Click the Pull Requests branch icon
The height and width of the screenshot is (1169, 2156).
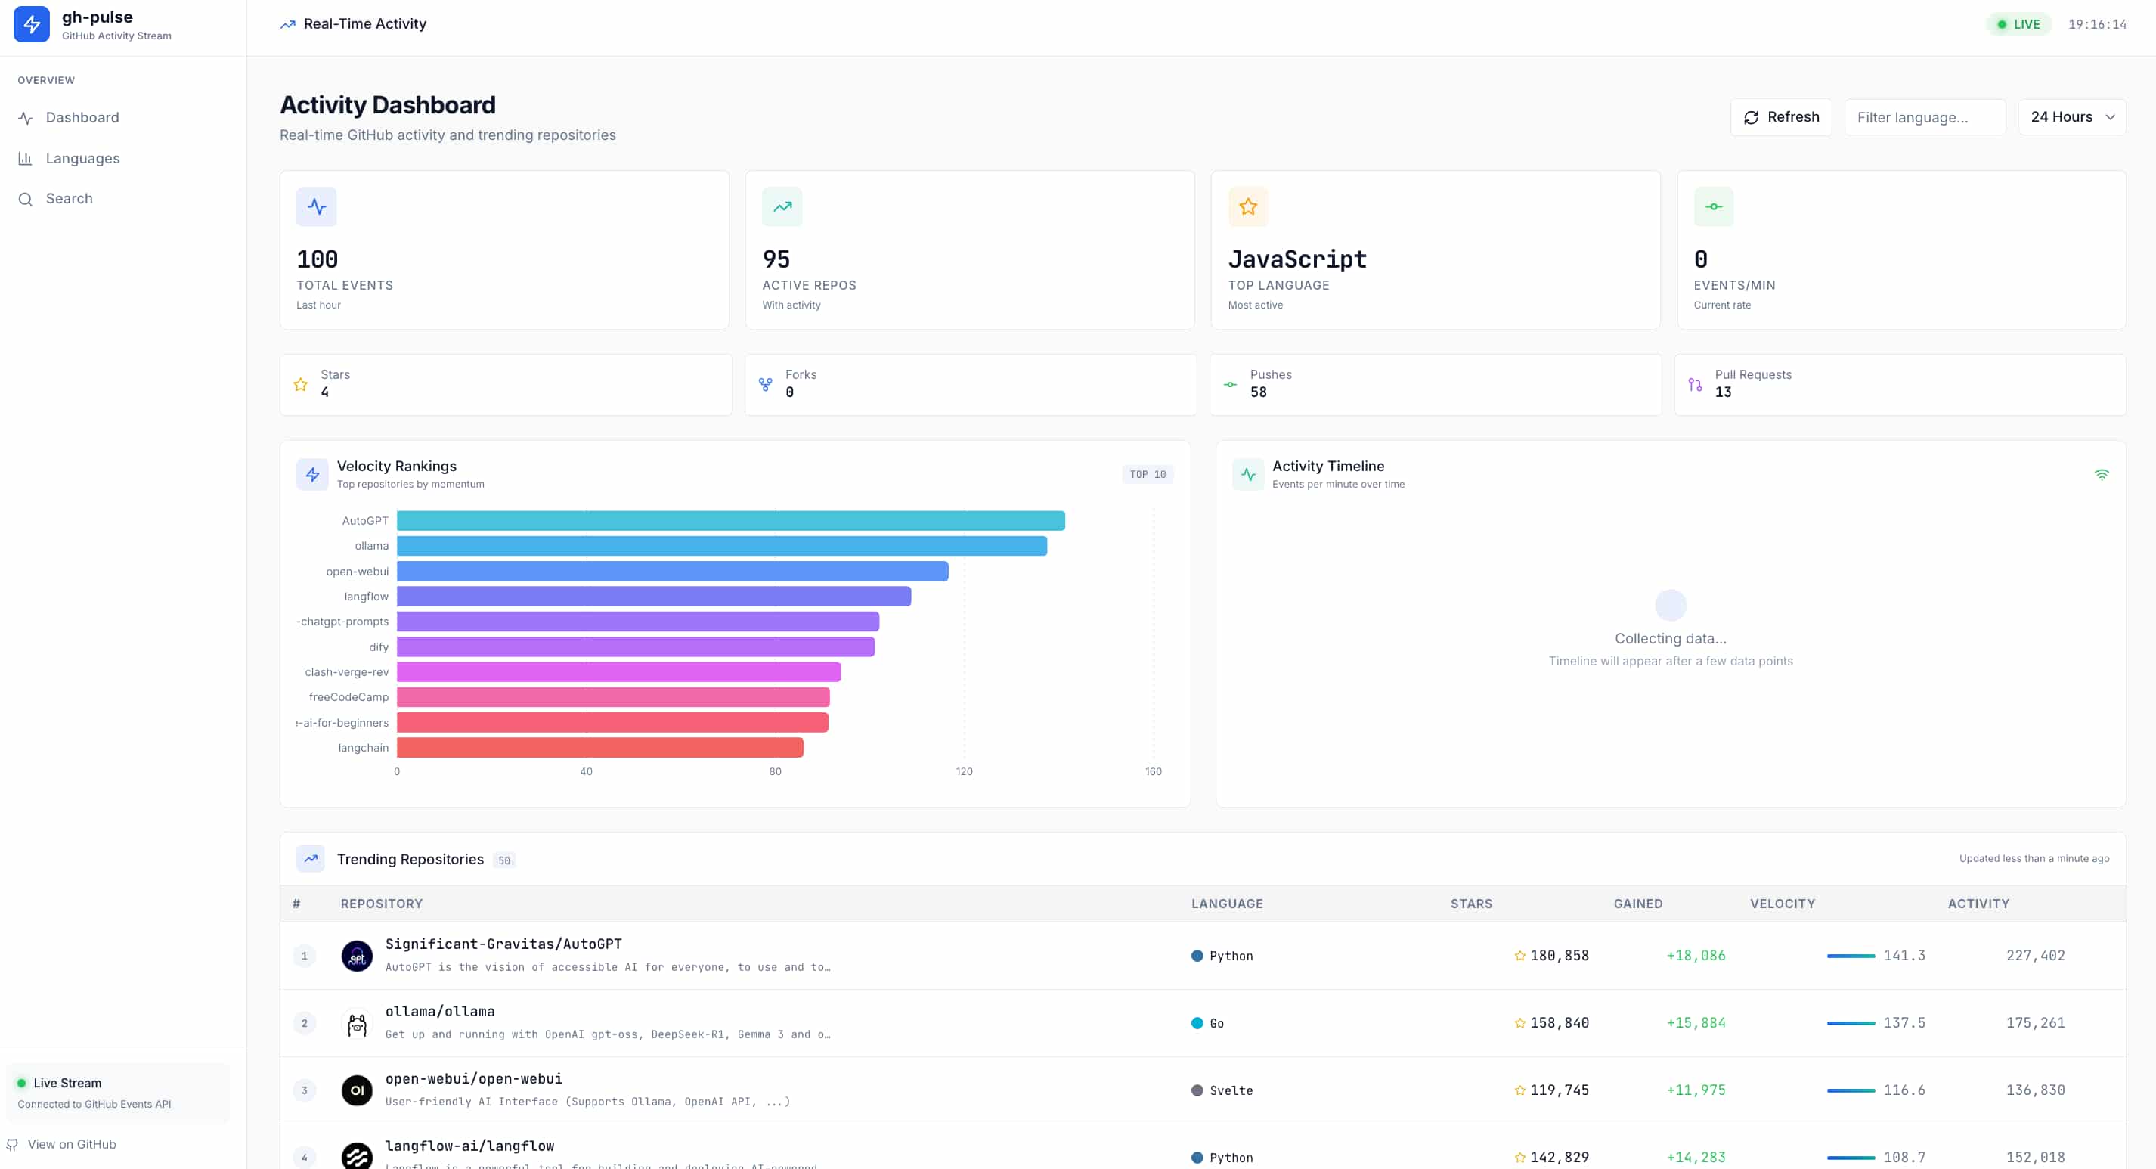[x=1695, y=384]
